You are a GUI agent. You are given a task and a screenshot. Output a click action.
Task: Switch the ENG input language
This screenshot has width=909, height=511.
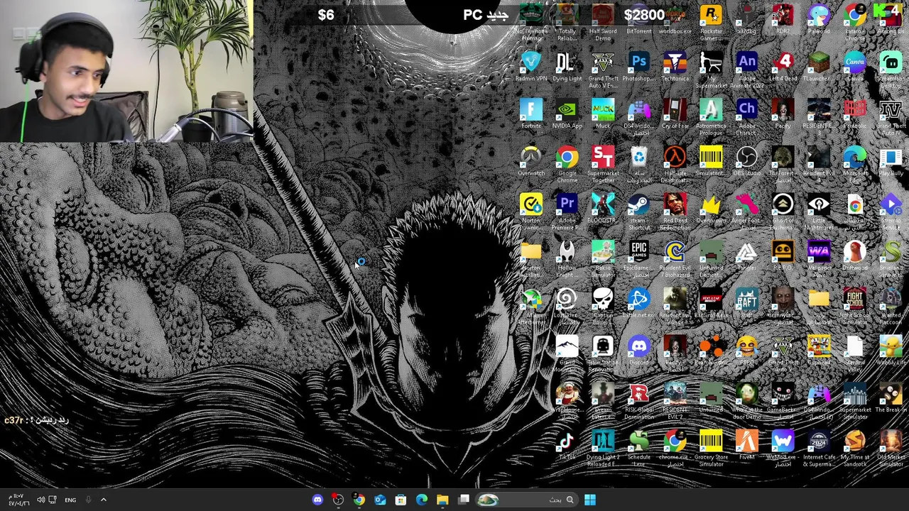[70, 500]
